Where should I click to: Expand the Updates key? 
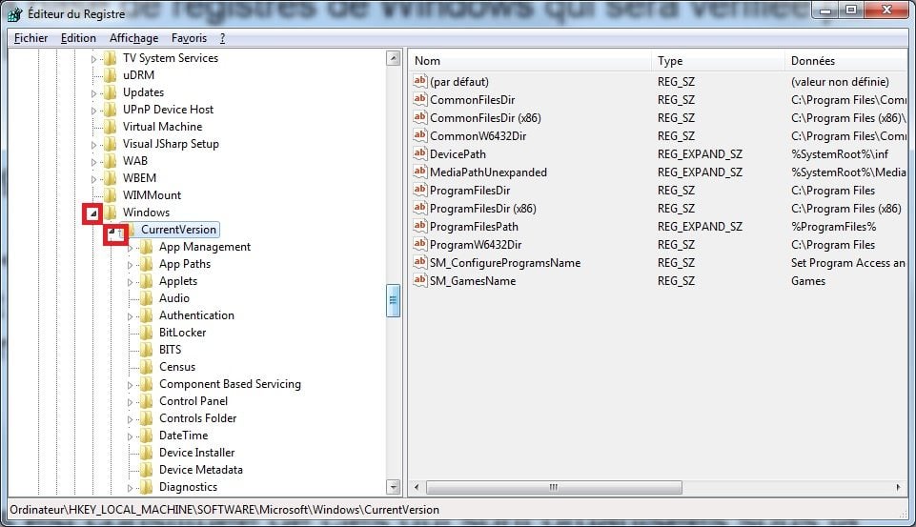click(x=93, y=92)
